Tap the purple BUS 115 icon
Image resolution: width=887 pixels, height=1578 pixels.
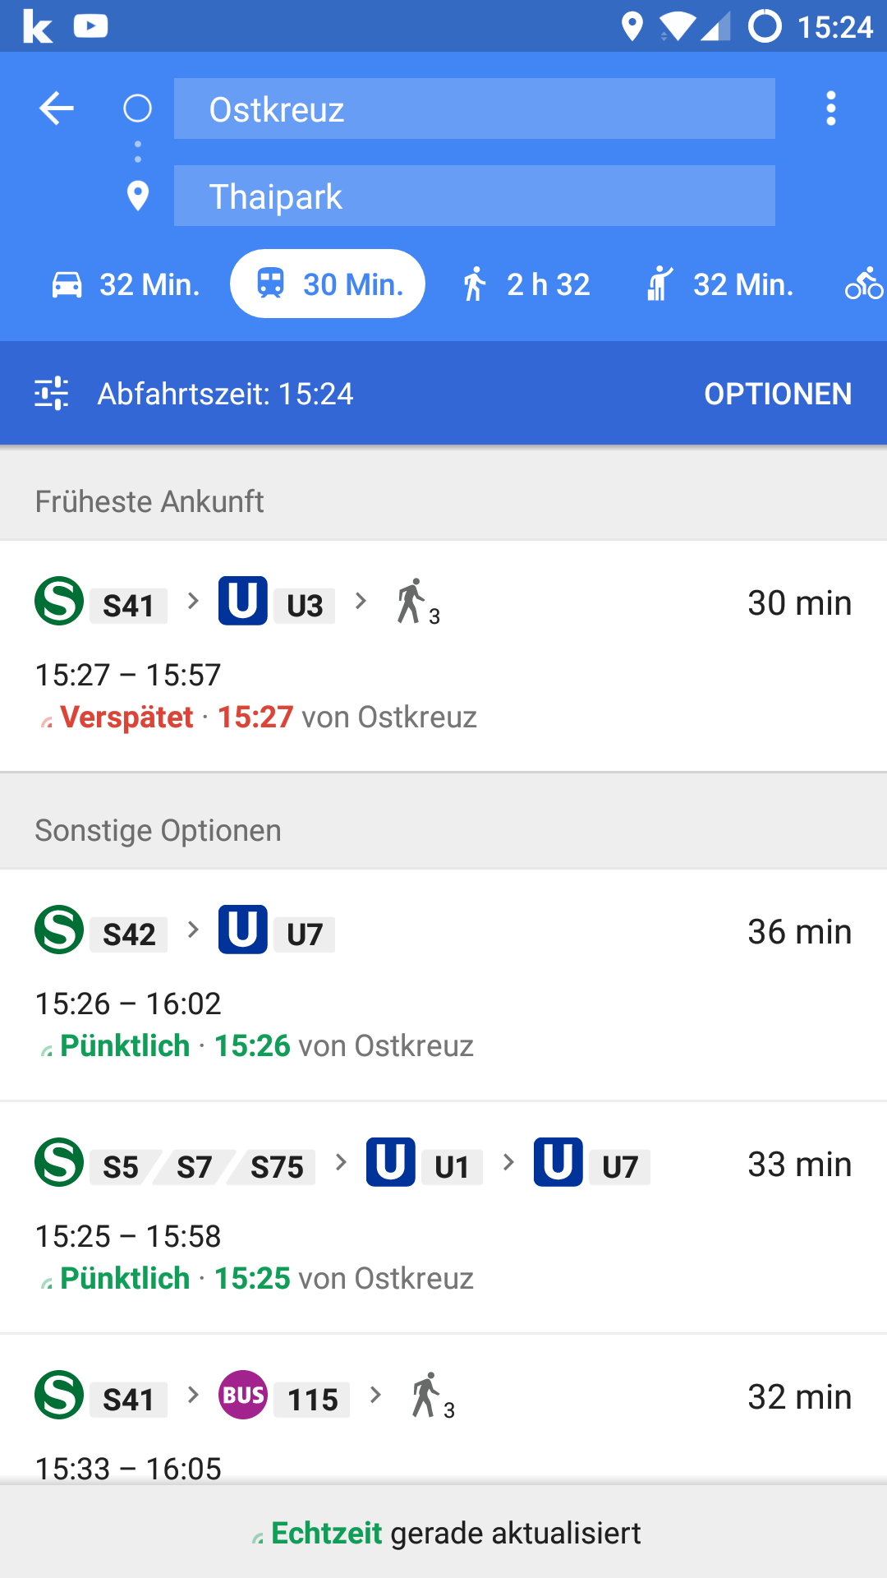coord(243,1396)
